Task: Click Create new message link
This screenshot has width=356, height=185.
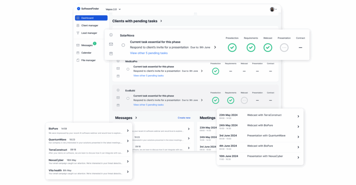Action: [184, 118]
